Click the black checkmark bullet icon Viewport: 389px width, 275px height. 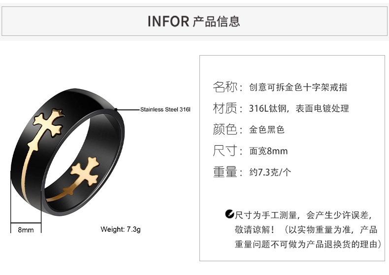point(229,214)
